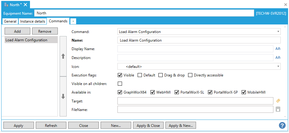Click into the Equipment Name field
Image resolution: width=289 pixels, height=133 pixels.
pos(144,13)
